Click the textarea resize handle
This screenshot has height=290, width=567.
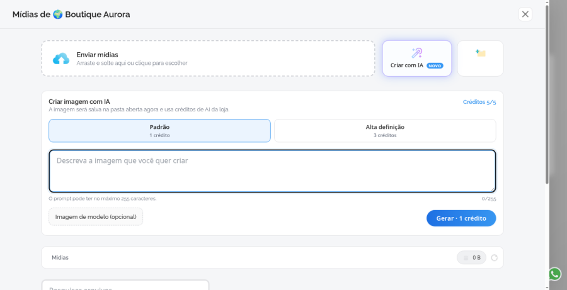pos(493,189)
